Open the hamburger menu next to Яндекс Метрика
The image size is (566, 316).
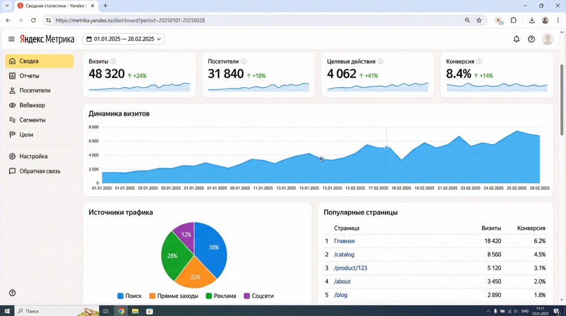point(11,39)
